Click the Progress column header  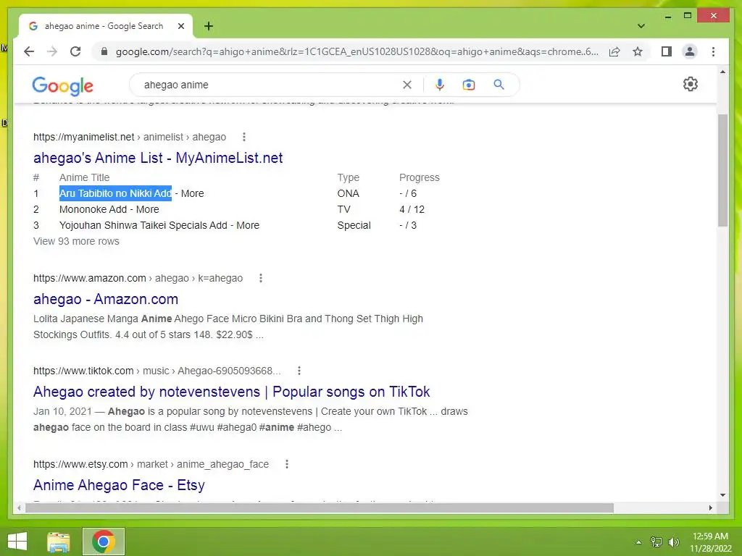point(420,177)
